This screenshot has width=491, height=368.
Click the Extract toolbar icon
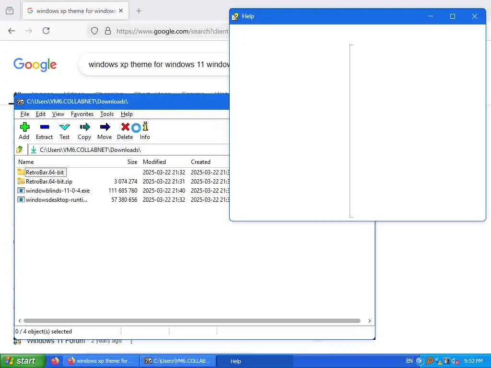tap(45, 127)
